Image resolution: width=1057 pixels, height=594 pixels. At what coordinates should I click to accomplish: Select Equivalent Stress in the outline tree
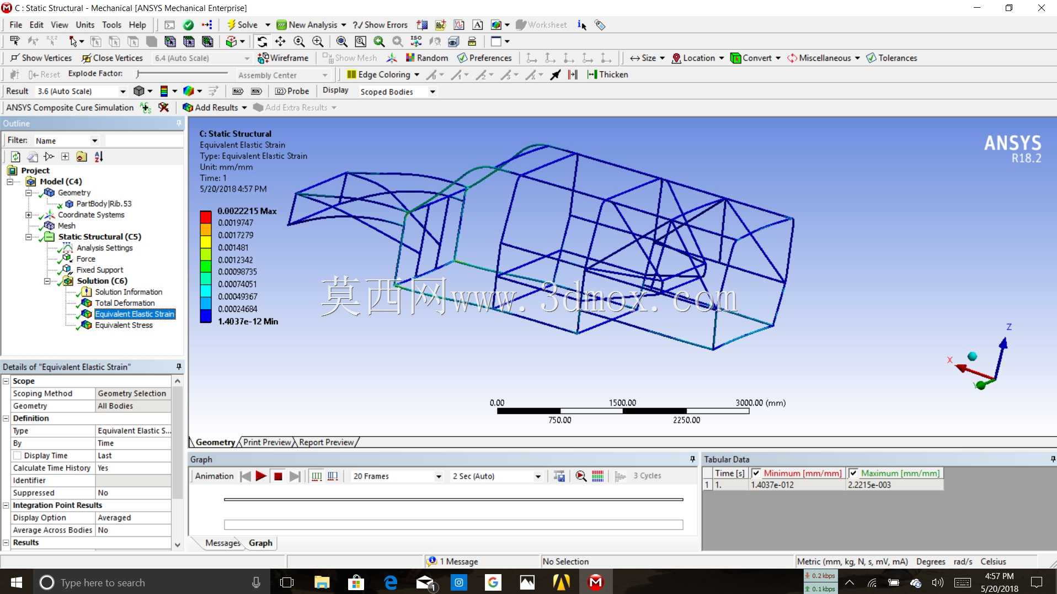pos(124,325)
